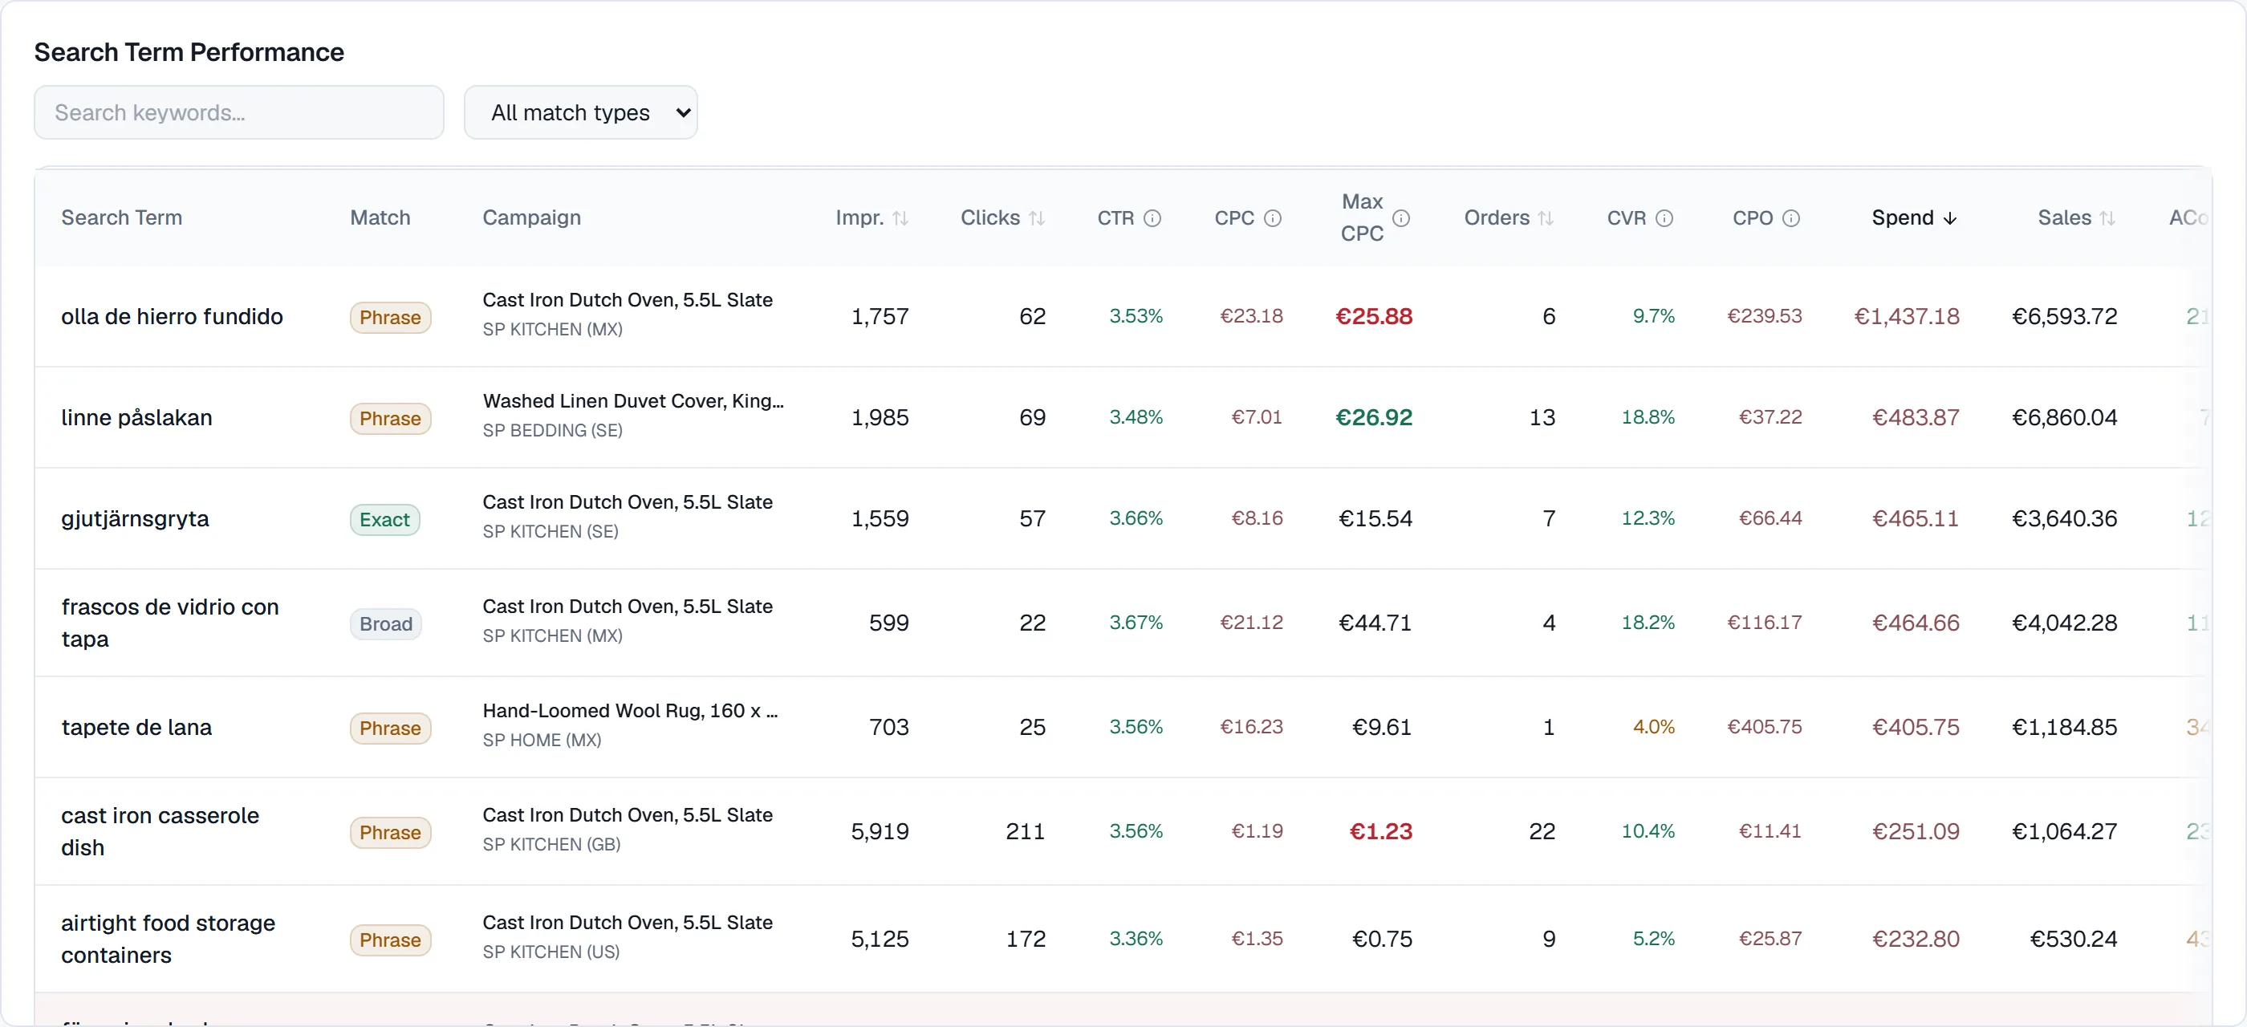Select the Broad badge for frascos de vidrio
Screen dimensions: 2247x1027
pos(385,624)
